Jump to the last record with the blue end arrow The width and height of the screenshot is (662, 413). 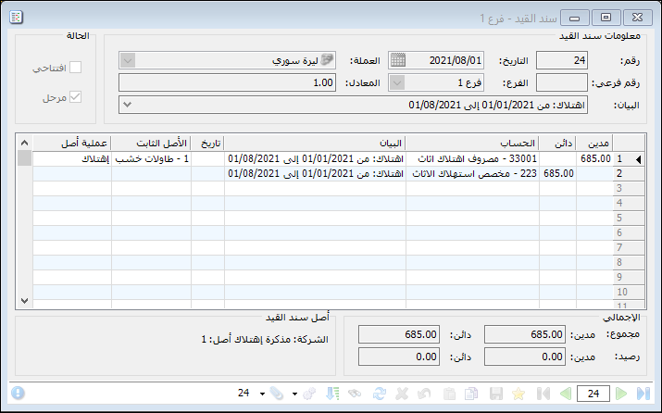coord(643,394)
